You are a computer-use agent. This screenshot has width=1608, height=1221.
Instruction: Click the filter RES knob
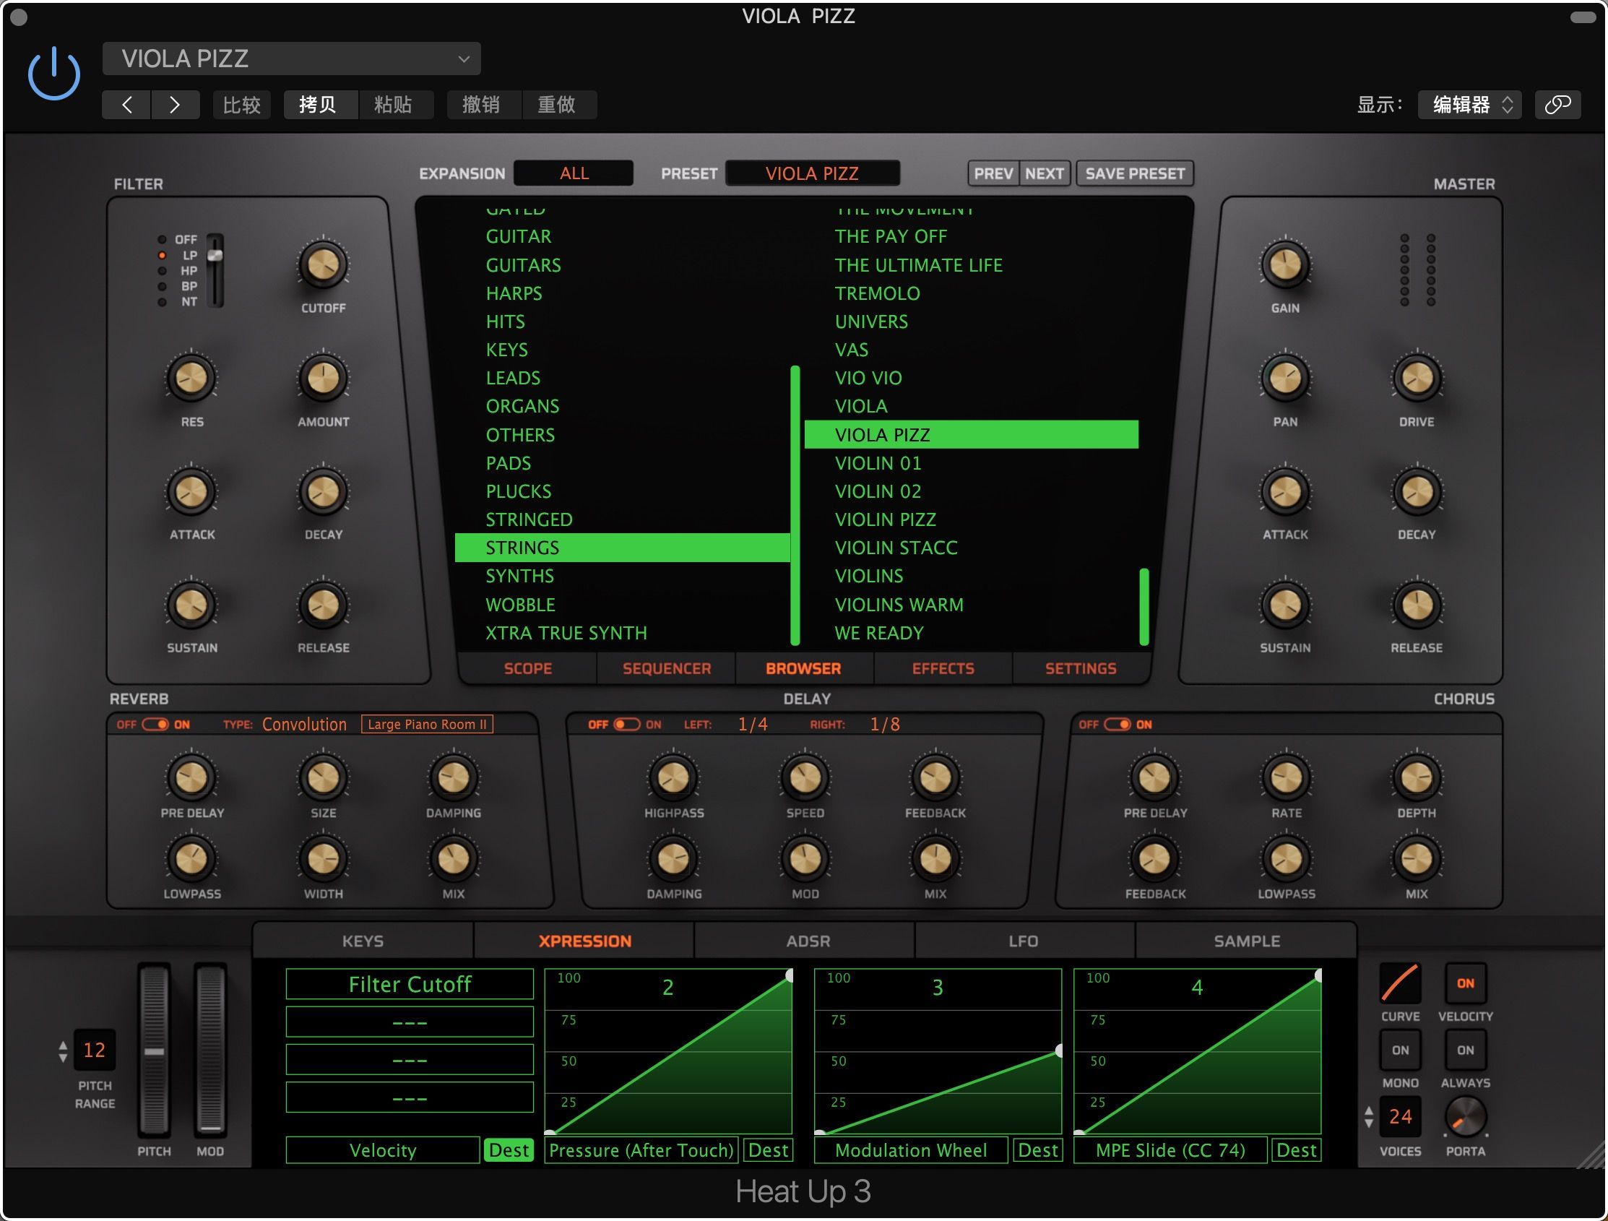pyautogui.click(x=192, y=378)
